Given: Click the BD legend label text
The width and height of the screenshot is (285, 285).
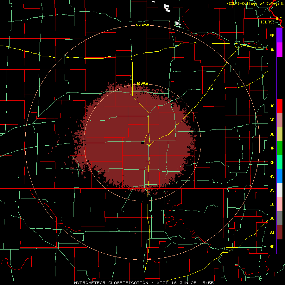Looking at the screenshot, I should 272,134.
